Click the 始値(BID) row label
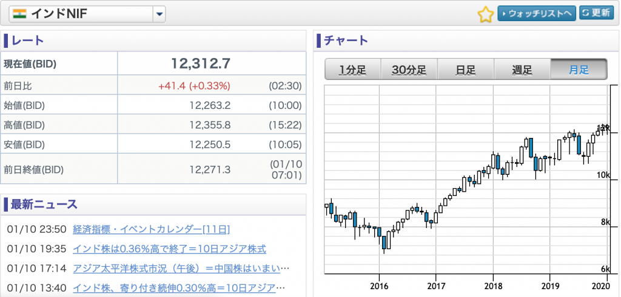Screen dimensions: 621x297 24,105
